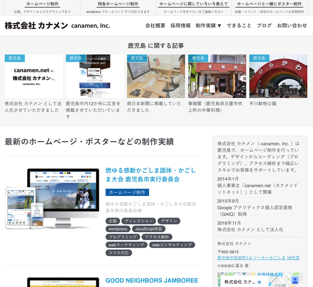Open ホームページに関していろいろ教えて banner link
Viewport: 313px width, 287px height.
(x=194, y=4)
